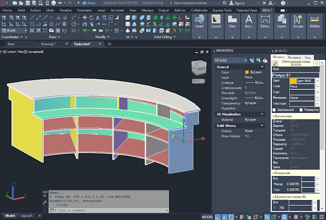
Task: Click the Mirror tool in Modify panel
Action: (98, 18)
